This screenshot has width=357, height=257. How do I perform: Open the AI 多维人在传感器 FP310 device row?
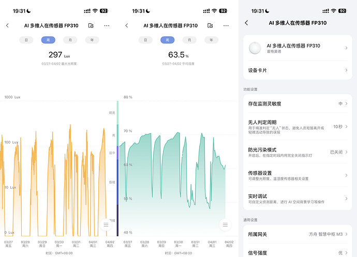[298, 48]
